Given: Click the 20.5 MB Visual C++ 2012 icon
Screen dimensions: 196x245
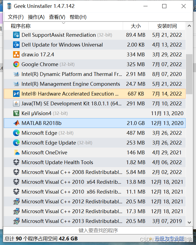Looking at the screenshot, I should (x=16, y=201).
